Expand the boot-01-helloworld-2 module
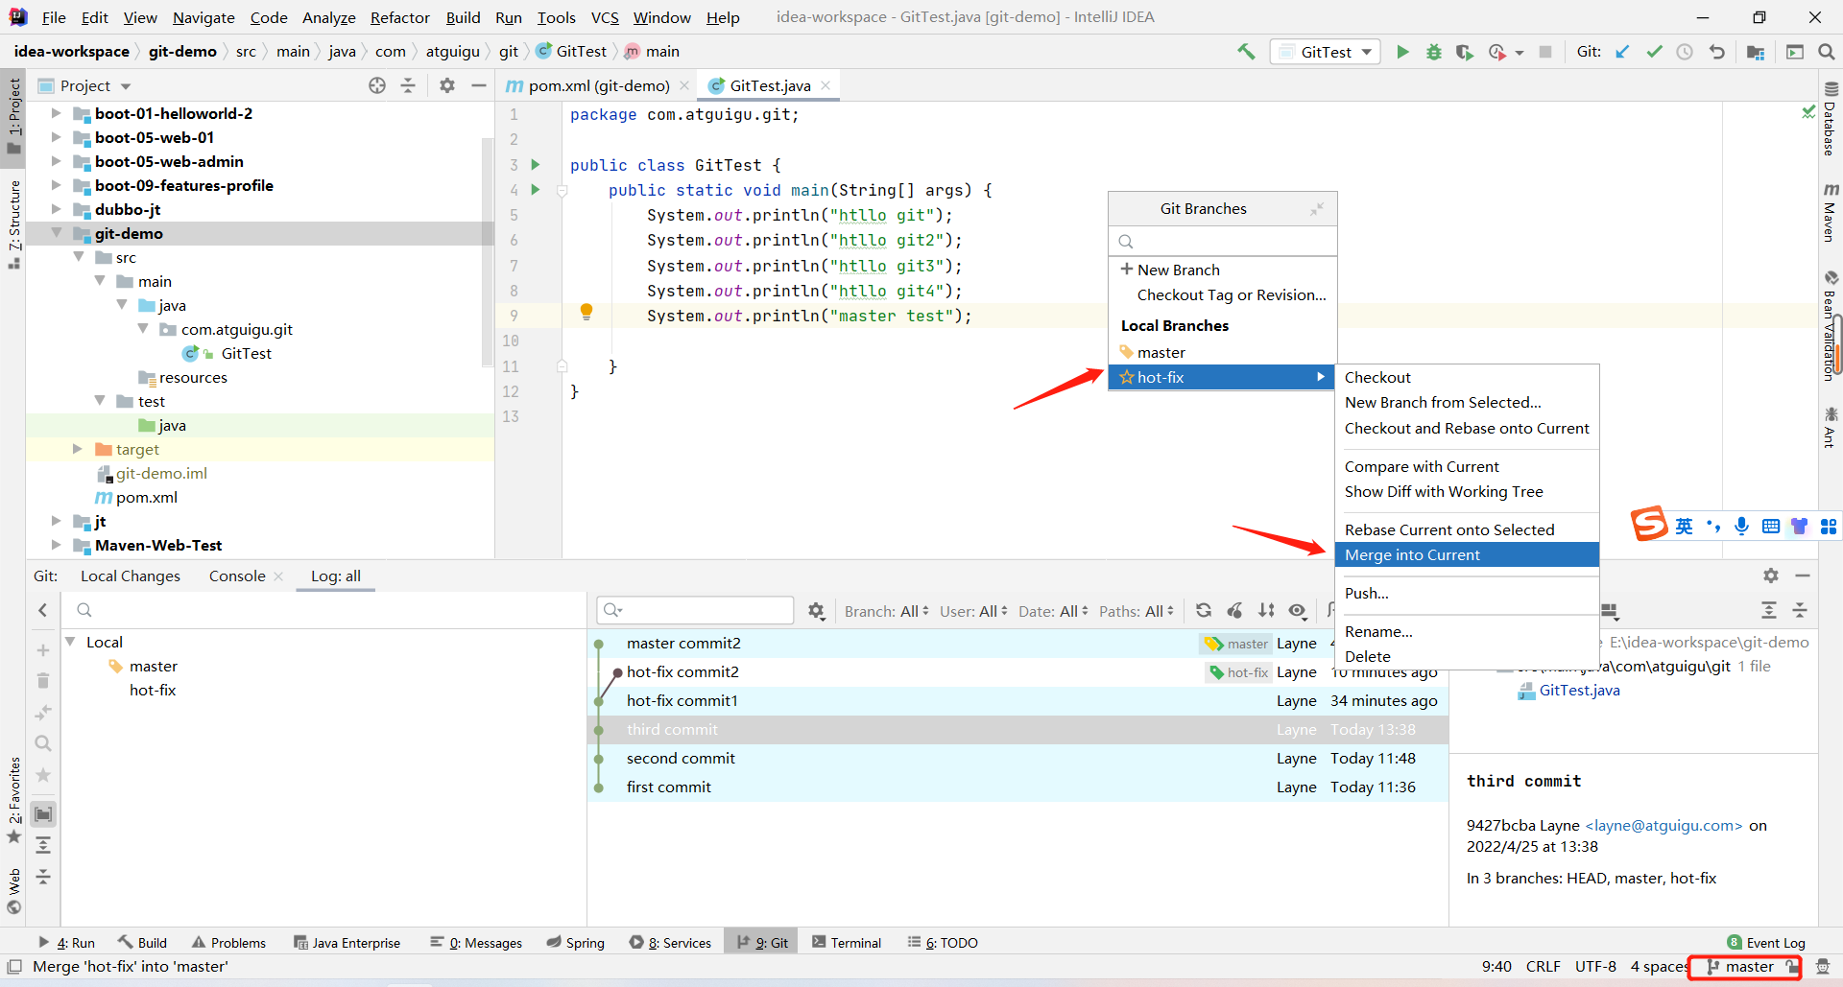The image size is (1843, 987). click(57, 113)
